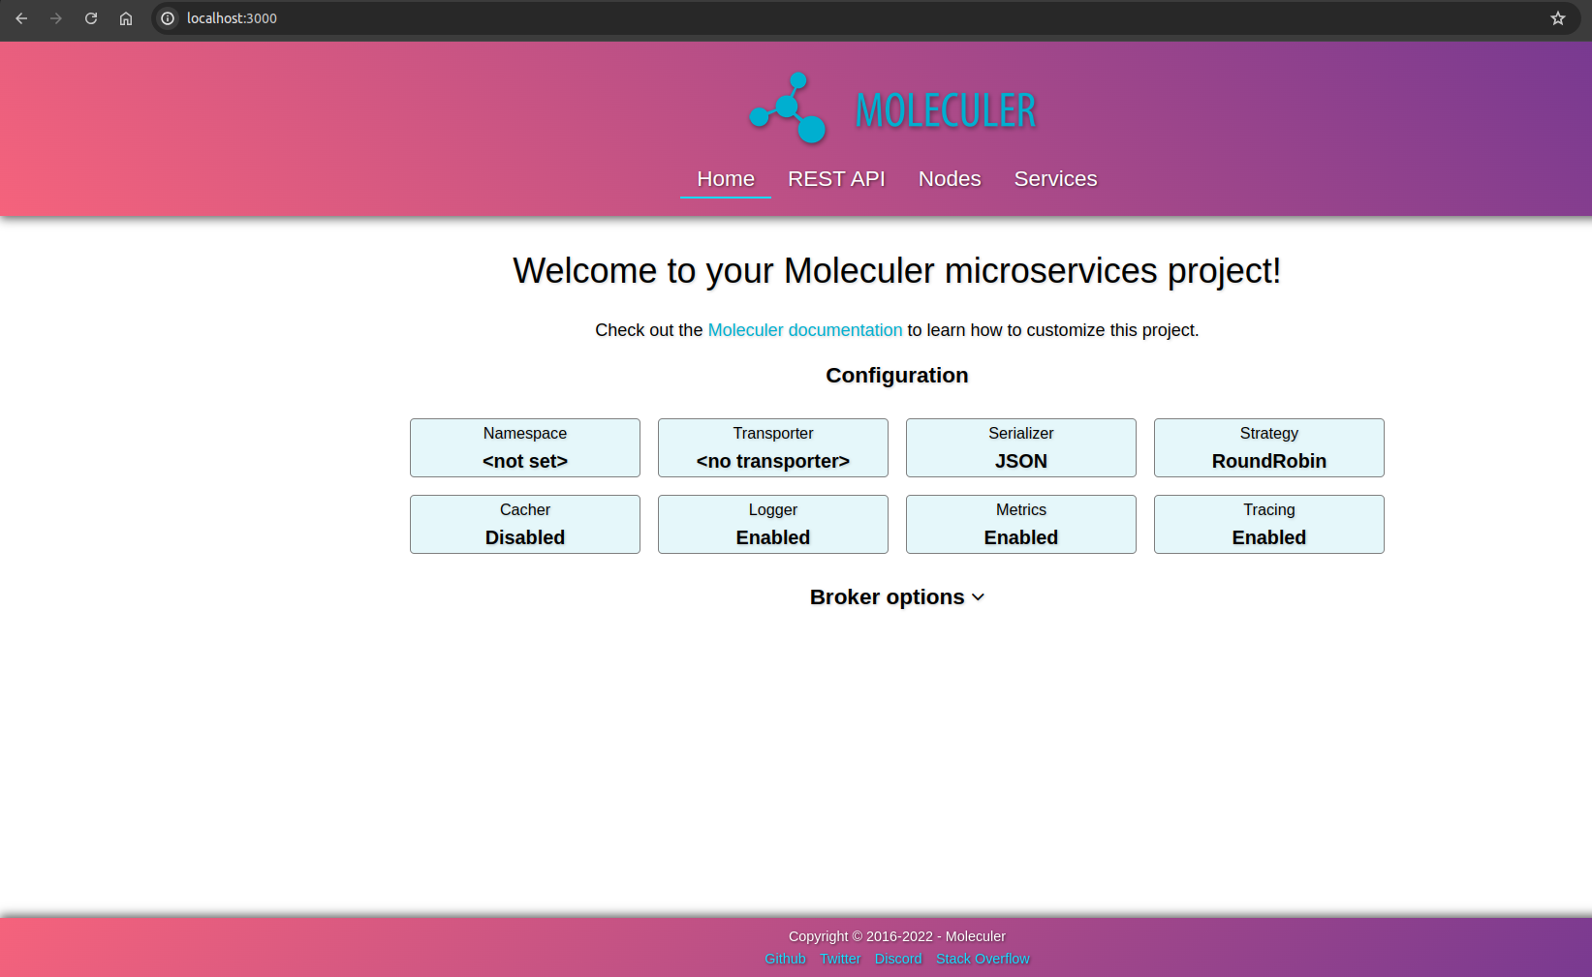The image size is (1592, 977).
Task: Bookmark this page with the star icon
Action: click(1558, 18)
